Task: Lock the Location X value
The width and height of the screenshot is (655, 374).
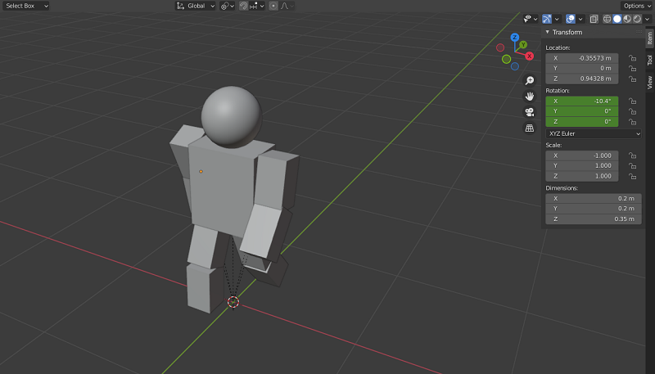Action: [632, 58]
